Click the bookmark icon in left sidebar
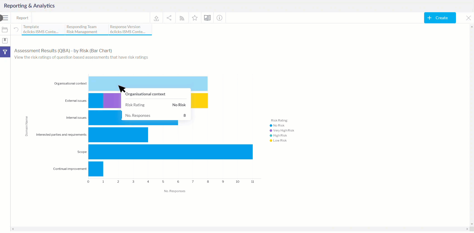The width and height of the screenshot is (474, 233). (5, 41)
